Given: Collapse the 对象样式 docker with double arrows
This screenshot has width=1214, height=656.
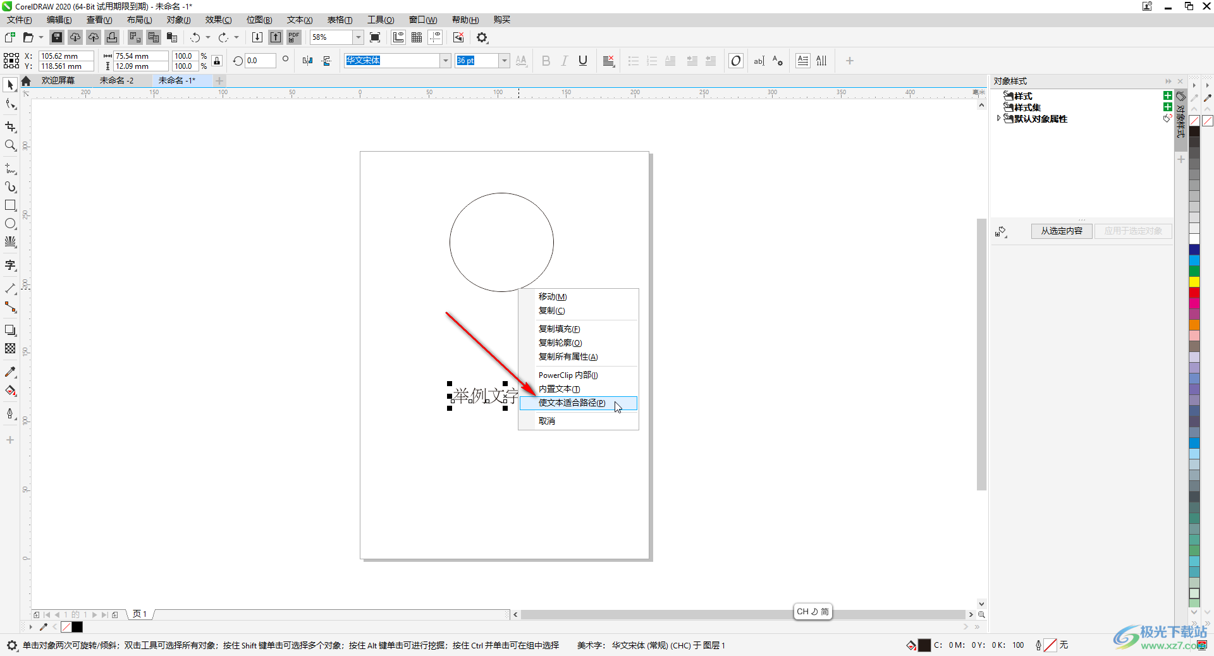Looking at the screenshot, I should (x=1168, y=81).
